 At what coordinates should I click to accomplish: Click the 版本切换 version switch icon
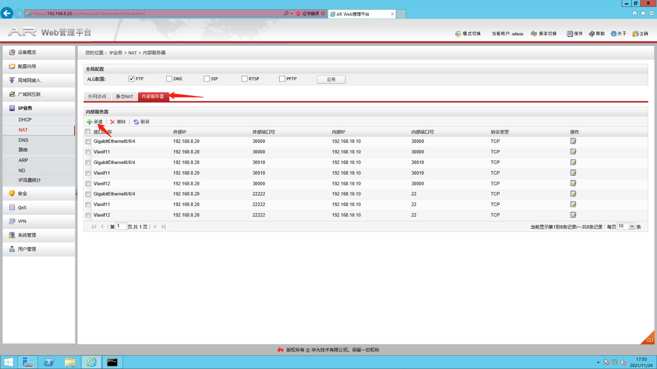click(534, 34)
